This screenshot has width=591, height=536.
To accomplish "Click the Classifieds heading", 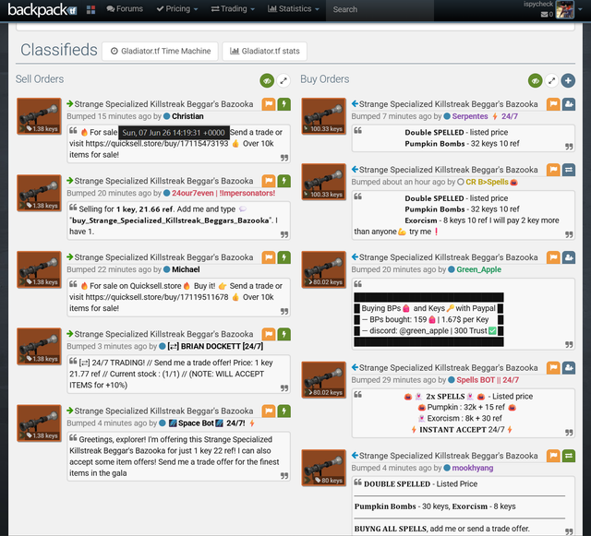I will click(x=59, y=50).
